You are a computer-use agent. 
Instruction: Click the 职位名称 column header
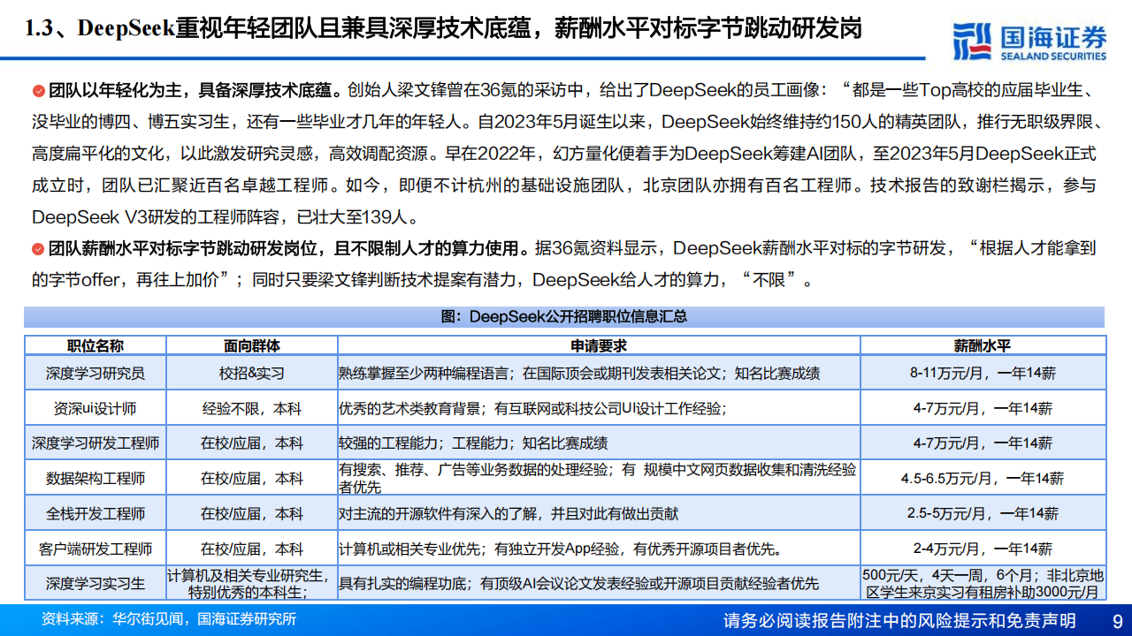(x=96, y=345)
